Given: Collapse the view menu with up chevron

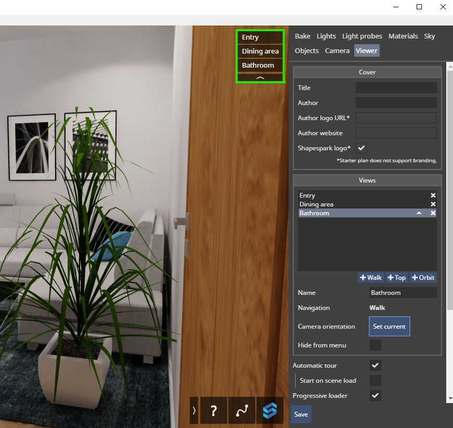Looking at the screenshot, I should (x=261, y=77).
